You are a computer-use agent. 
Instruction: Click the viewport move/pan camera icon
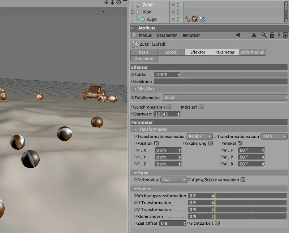[x=106, y=3]
